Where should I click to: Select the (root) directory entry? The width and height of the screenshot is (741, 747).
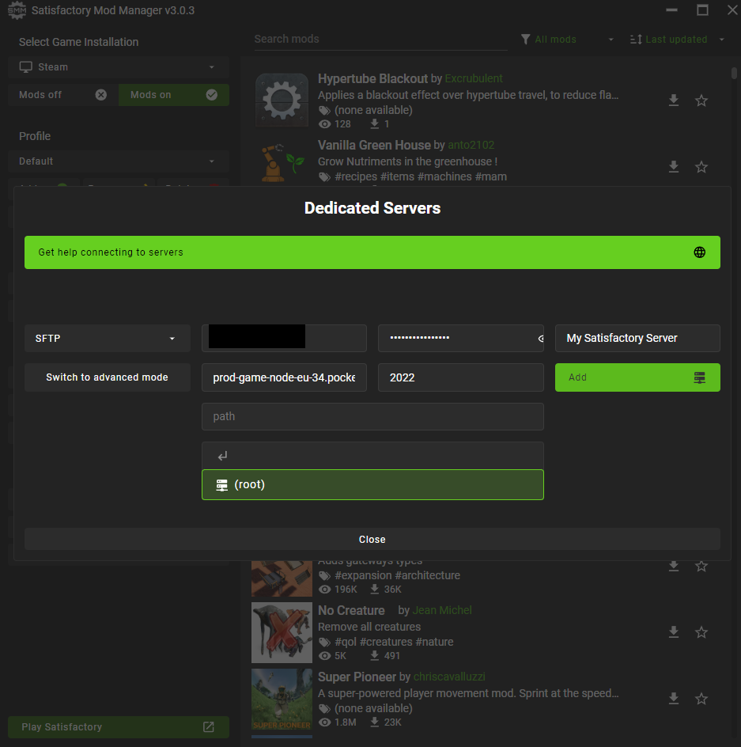[x=372, y=484]
